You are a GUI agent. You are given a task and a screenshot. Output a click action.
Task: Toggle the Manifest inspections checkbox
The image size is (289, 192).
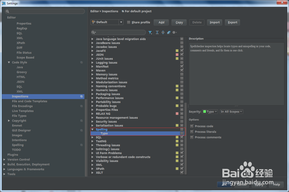pos(182,67)
